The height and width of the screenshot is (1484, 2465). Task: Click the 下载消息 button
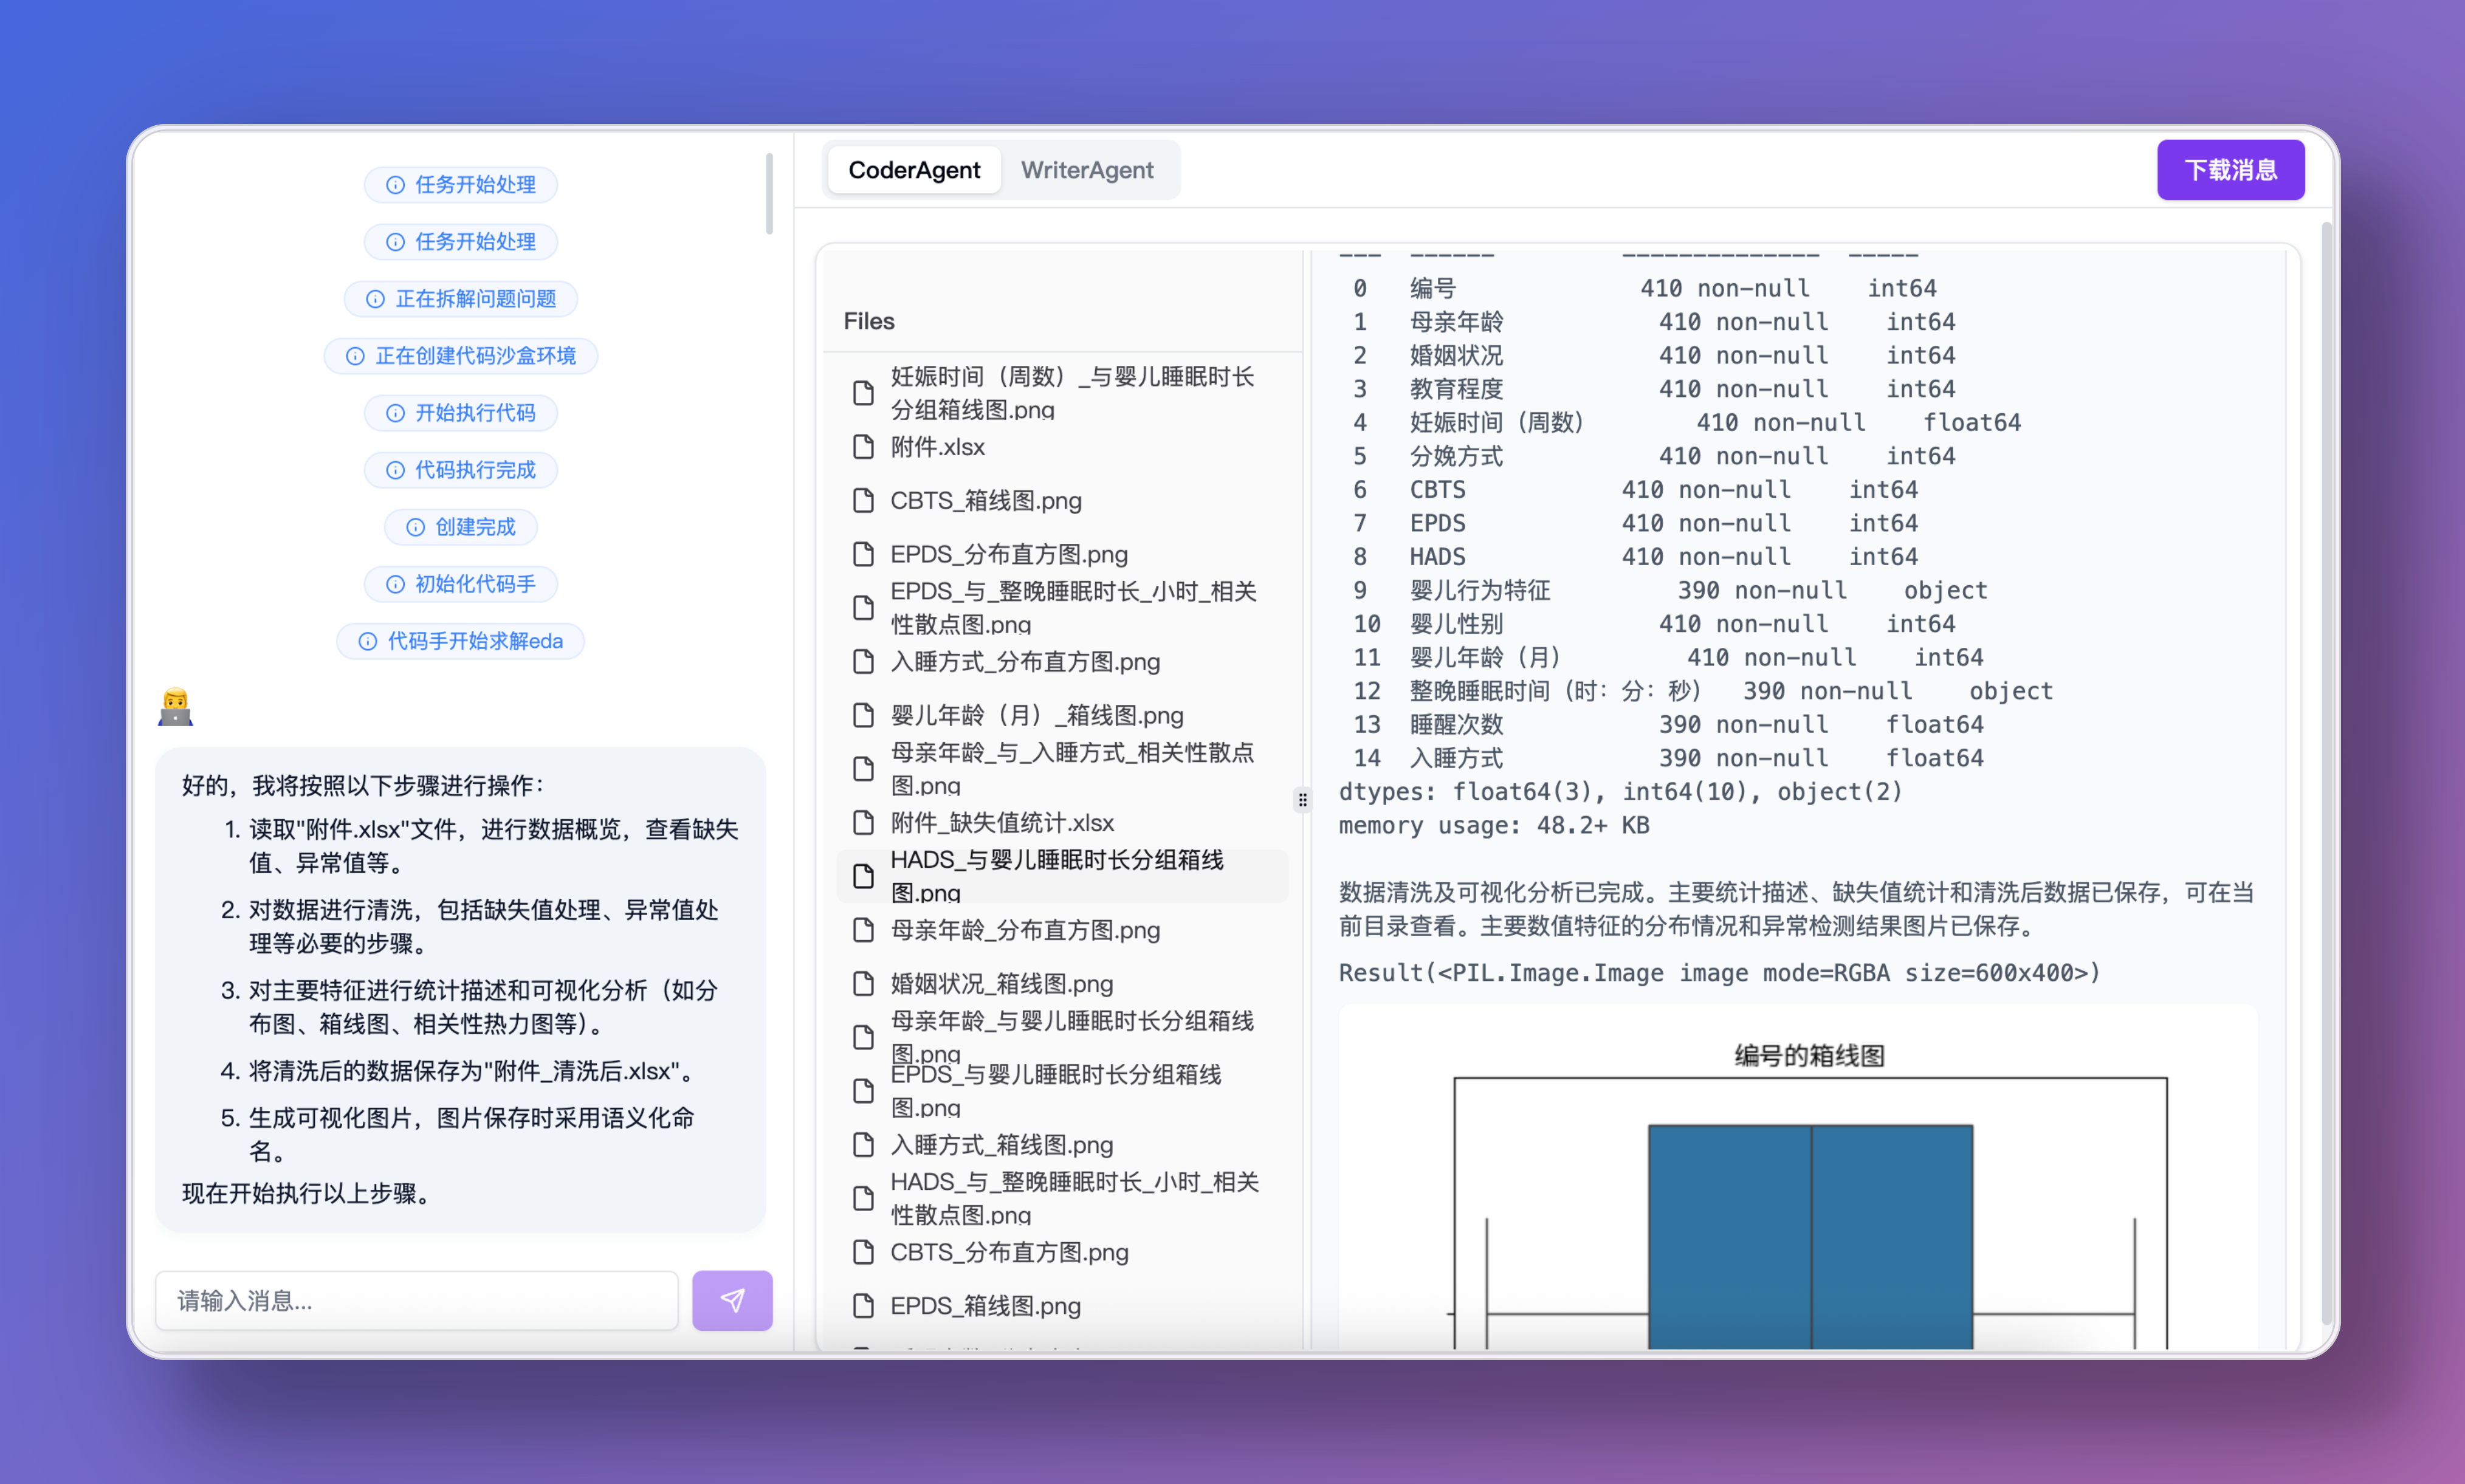pos(2231,169)
